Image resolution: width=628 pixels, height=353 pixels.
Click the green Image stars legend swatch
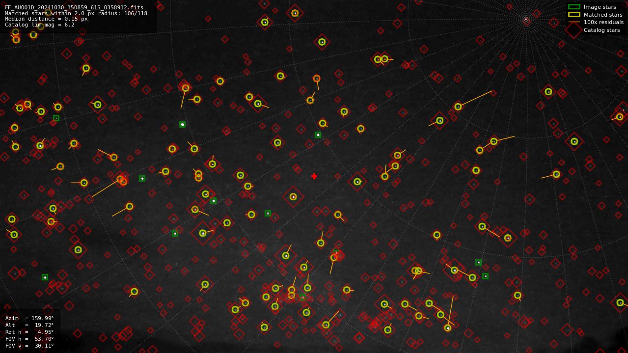(574, 7)
